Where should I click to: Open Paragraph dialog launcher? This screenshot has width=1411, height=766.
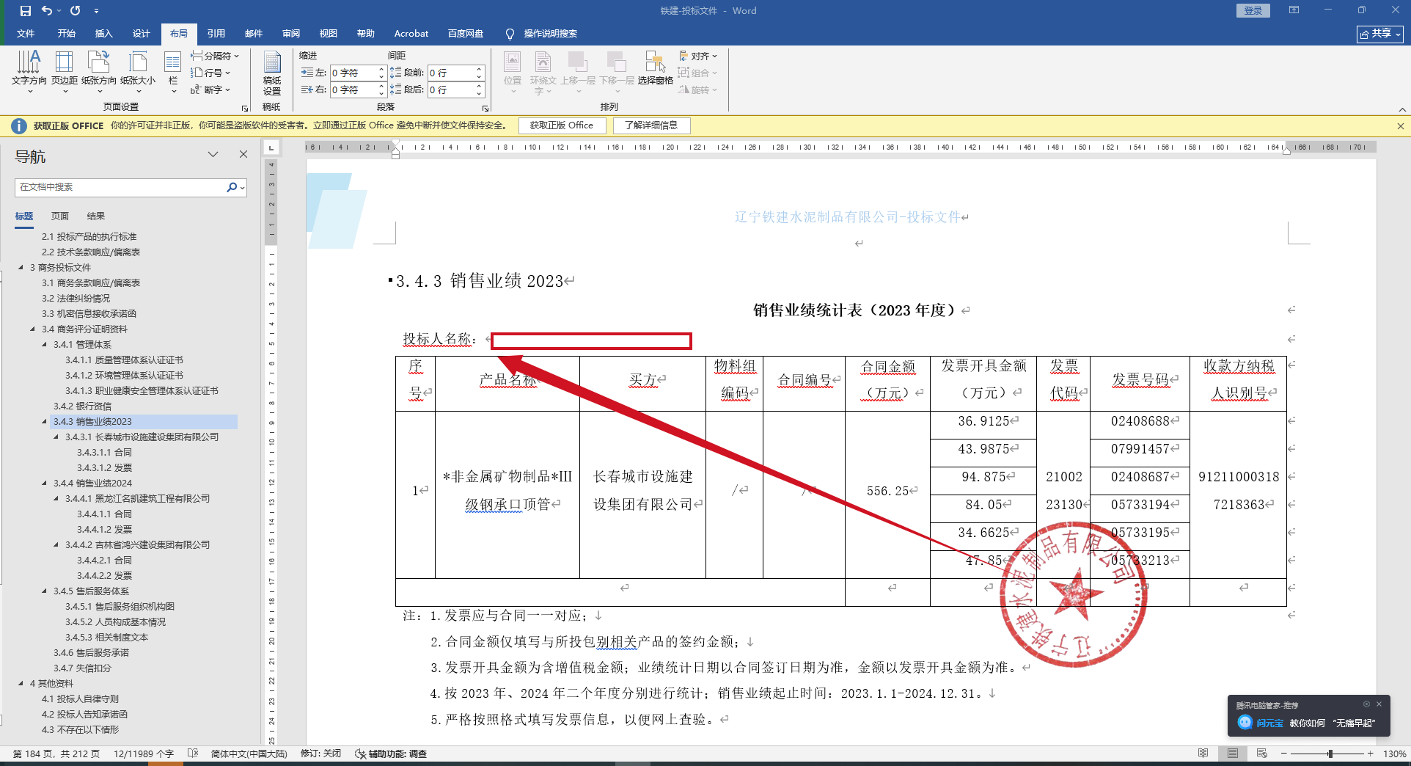485,108
